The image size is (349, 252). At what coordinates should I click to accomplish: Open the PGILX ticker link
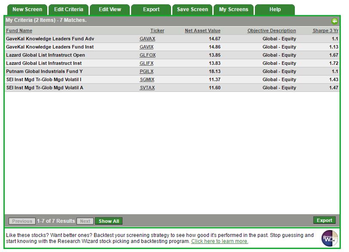click(147, 72)
